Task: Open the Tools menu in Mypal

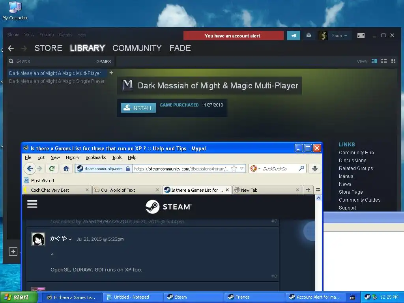Action: [x=117, y=157]
